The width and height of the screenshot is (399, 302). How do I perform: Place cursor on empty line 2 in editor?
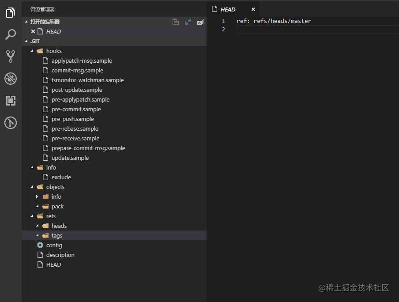point(318,30)
